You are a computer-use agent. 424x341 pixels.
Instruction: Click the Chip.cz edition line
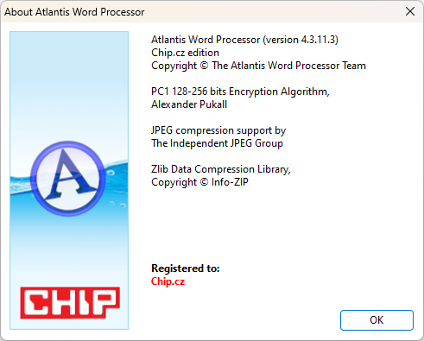click(185, 53)
